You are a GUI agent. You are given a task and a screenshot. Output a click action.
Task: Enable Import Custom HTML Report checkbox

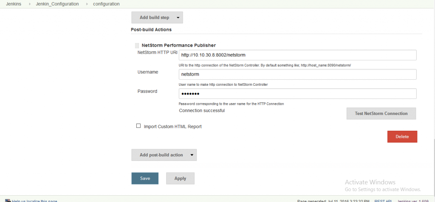pos(138,126)
